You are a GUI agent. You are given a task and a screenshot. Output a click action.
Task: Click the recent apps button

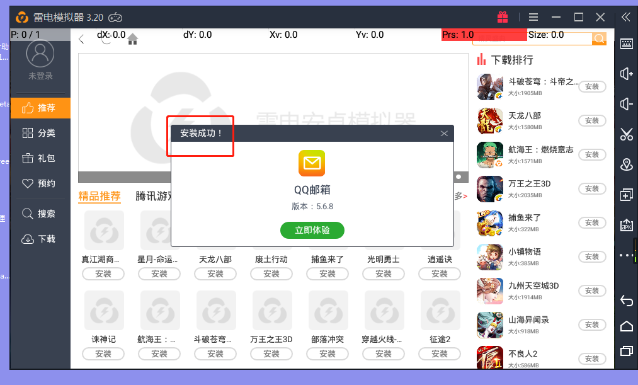click(627, 351)
